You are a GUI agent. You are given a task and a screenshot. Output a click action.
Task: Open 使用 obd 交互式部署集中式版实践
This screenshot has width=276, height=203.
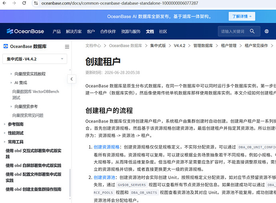[34, 154]
